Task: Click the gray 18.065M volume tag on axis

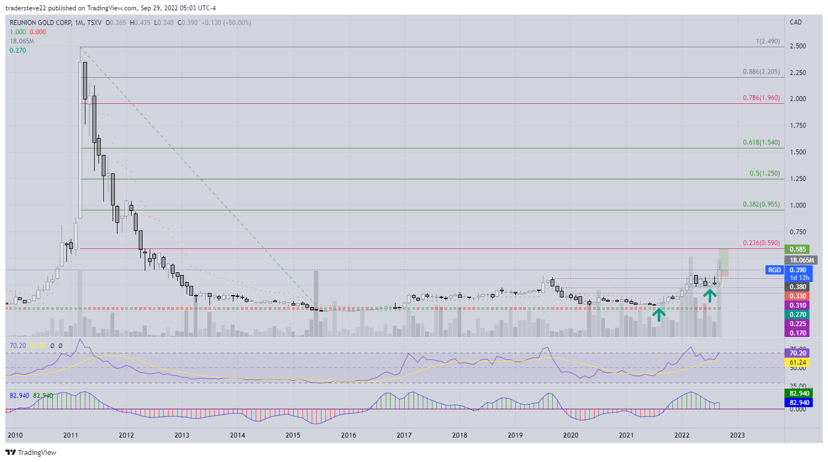Action: 802,260
